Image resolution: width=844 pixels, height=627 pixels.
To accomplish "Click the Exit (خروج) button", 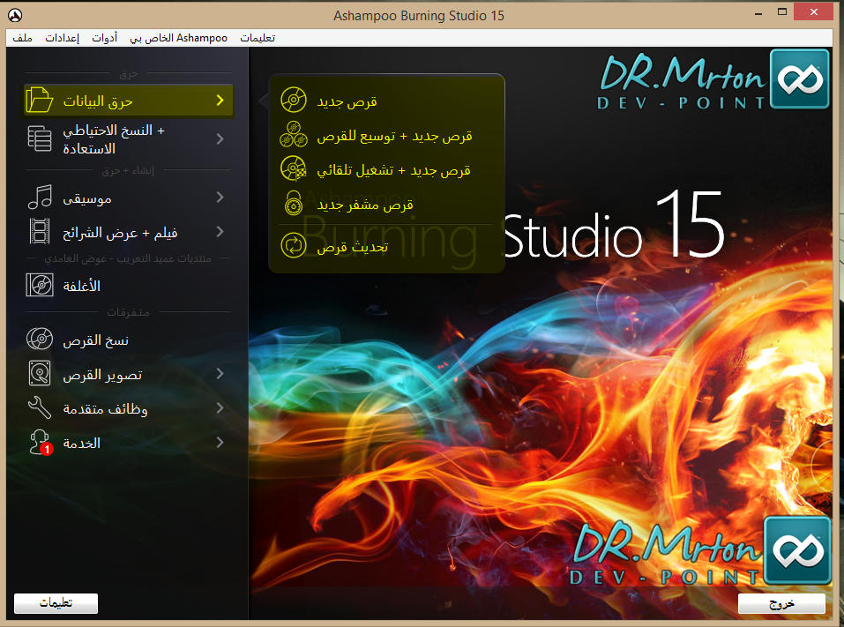I will tap(781, 603).
